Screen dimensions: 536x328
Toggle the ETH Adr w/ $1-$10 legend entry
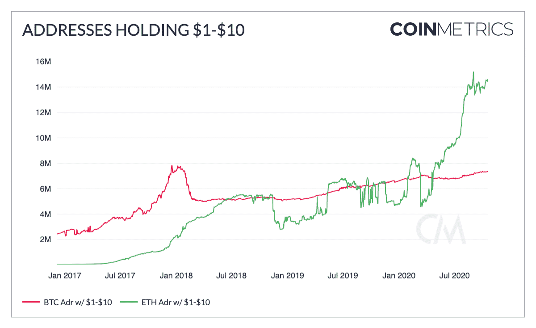click(x=175, y=303)
